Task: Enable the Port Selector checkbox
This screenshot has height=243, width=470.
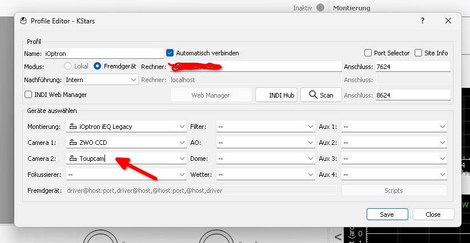Action: pyautogui.click(x=368, y=53)
